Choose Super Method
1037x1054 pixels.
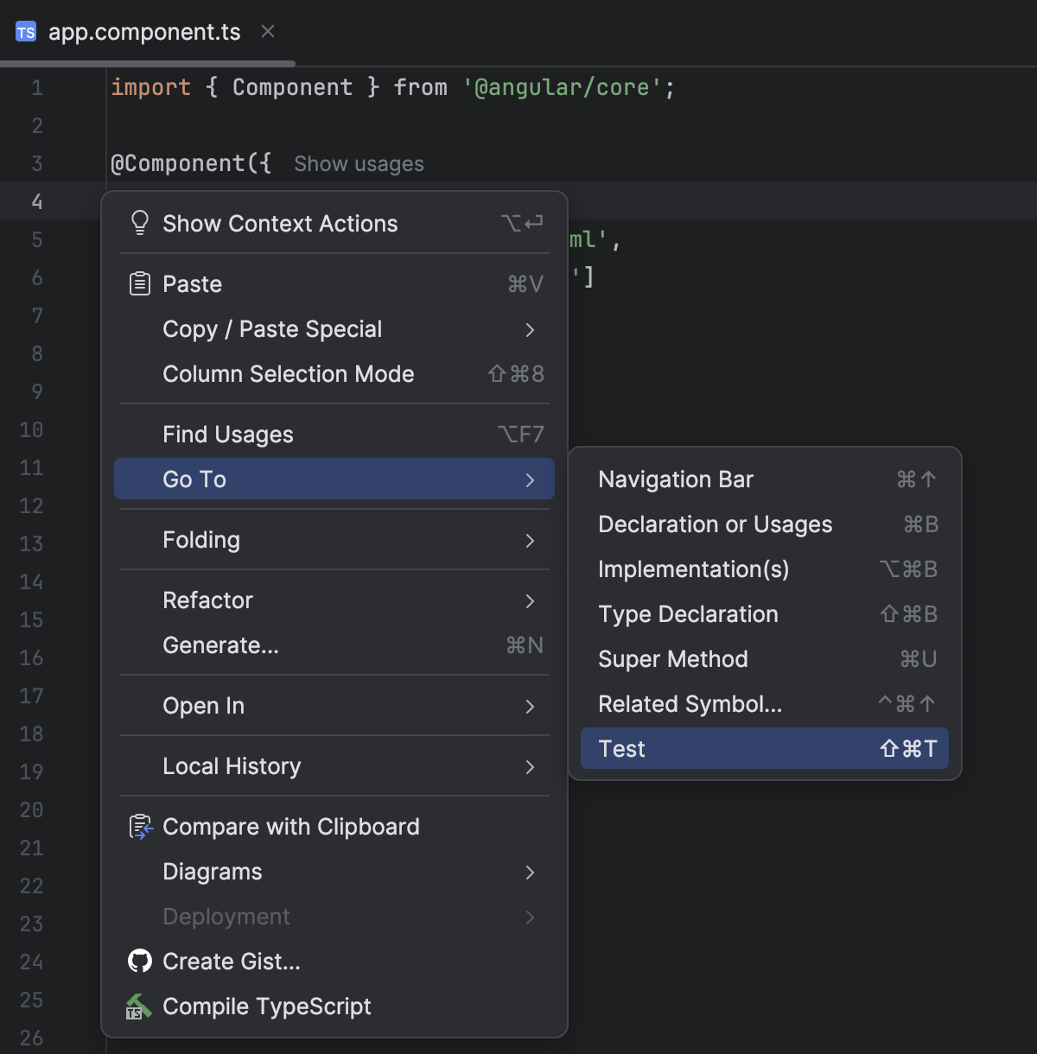pos(765,658)
